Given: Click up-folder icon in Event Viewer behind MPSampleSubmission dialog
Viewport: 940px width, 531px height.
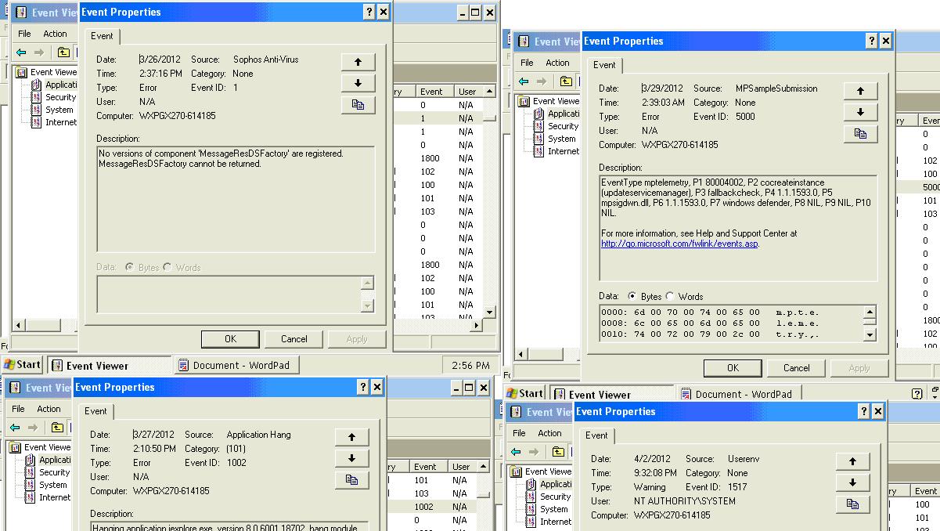Looking at the screenshot, I should [x=566, y=81].
